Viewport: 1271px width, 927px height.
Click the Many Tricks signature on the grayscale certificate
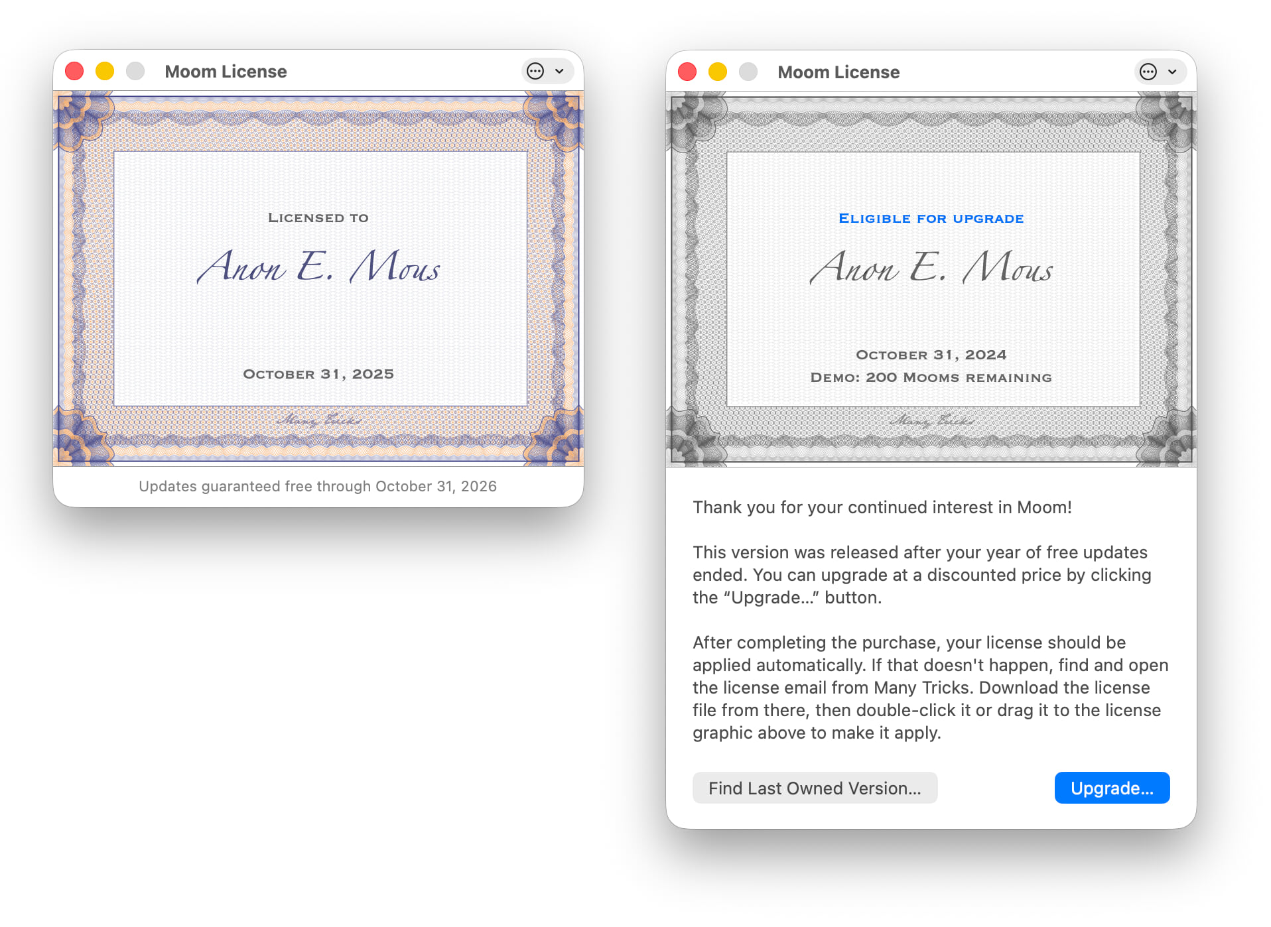[930, 420]
